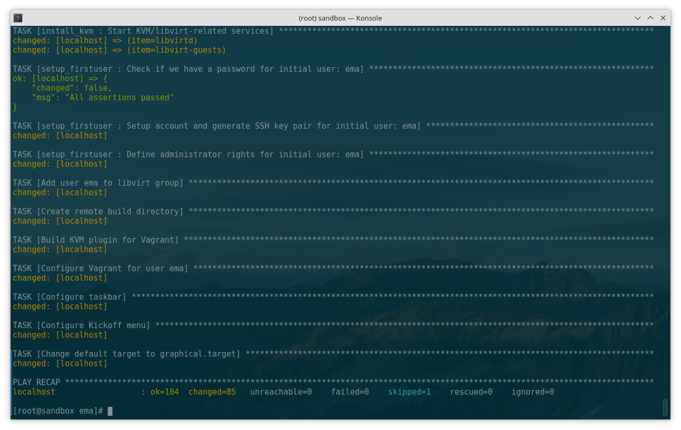
Task: Click the 'ok: [localhost] => {' line
Action: tap(60, 79)
